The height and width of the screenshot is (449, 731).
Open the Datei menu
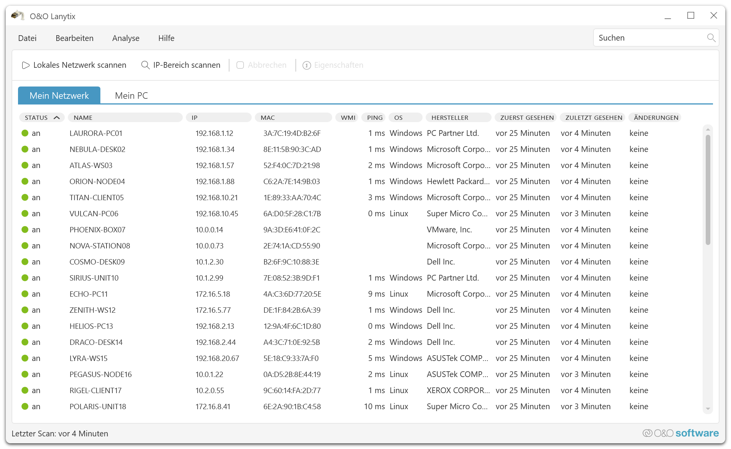click(27, 38)
